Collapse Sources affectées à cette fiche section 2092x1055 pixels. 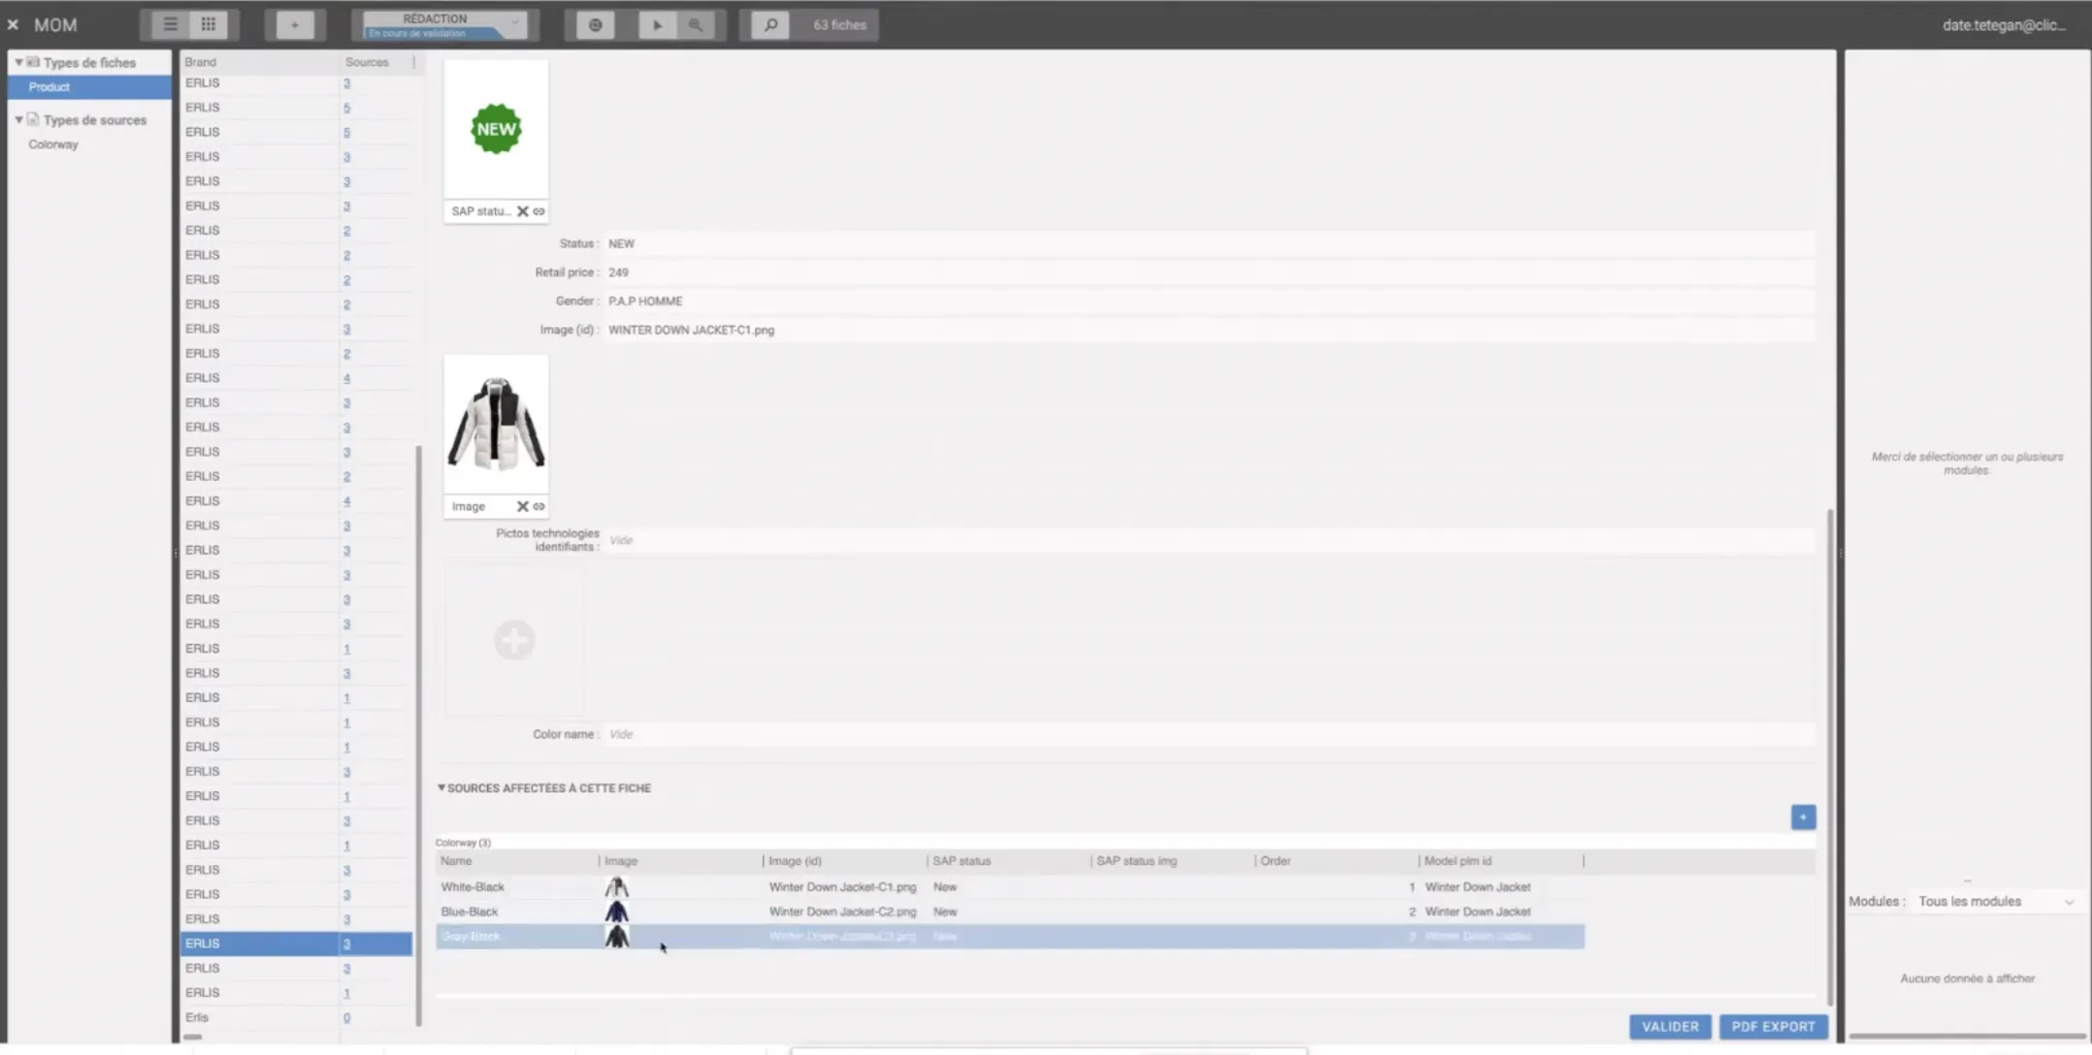441,788
